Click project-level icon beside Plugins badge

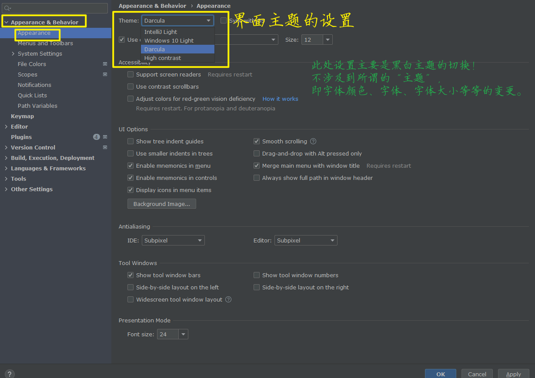tap(105, 137)
